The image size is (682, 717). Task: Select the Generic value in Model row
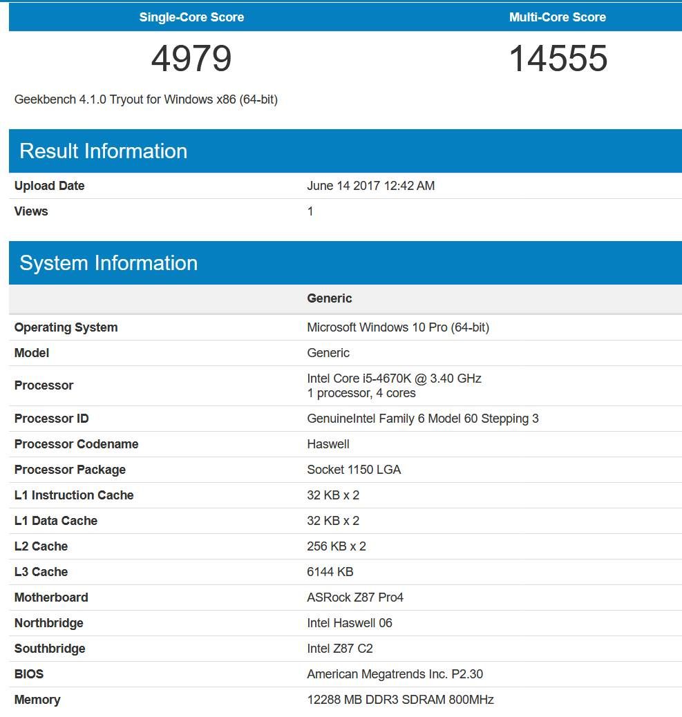pos(328,353)
